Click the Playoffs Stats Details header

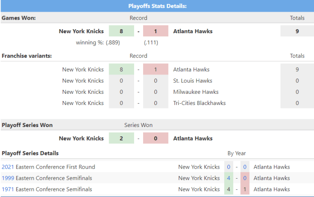pyautogui.click(x=157, y=6)
